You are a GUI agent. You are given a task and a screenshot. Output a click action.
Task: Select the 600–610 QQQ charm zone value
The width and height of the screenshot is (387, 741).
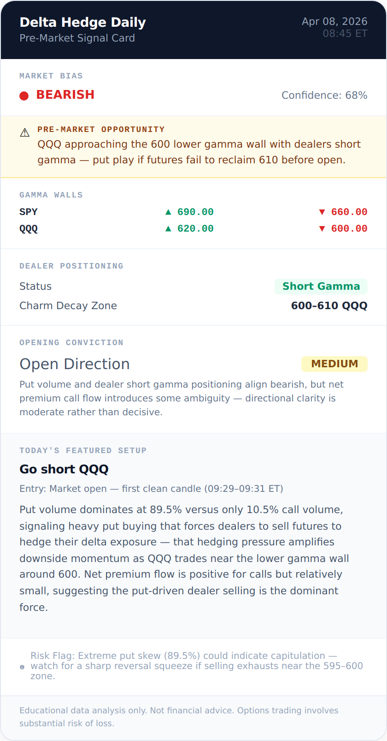[x=329, y=306]
